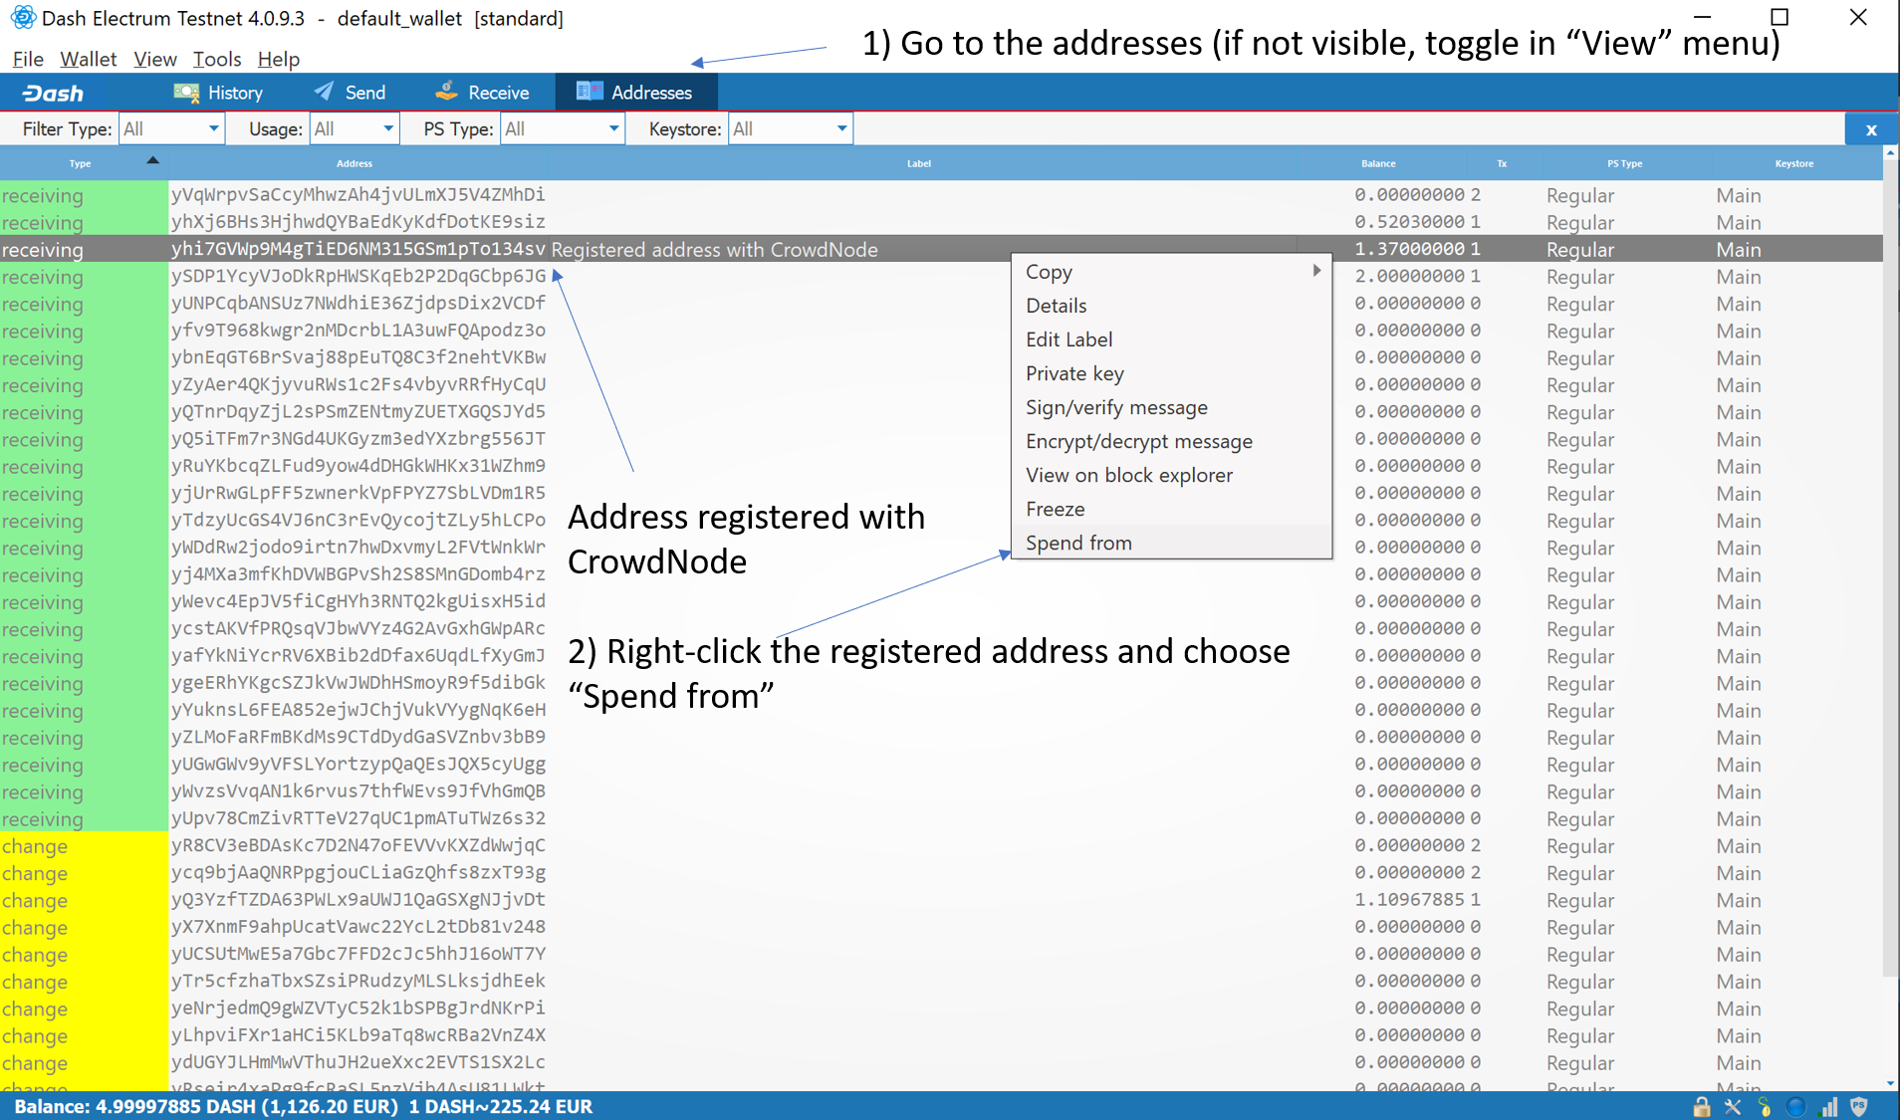The image size is (1900, 1120).
Task: Switch to the Send tab
Action: [x=351, y=93]
